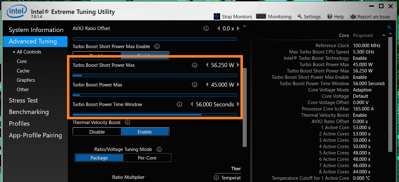Enable Thermal Velocity Boost
The height and width of the screenshot is (182, 399).
[145, 132]
